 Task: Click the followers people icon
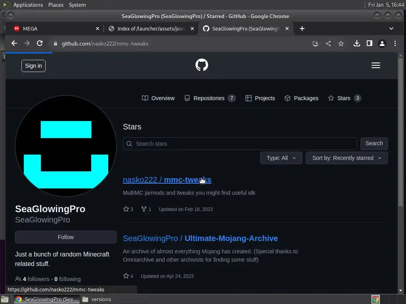(x=18, y=279)
